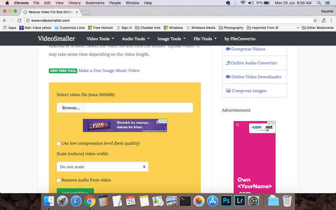Click the selected file name field

pos(139,108)
